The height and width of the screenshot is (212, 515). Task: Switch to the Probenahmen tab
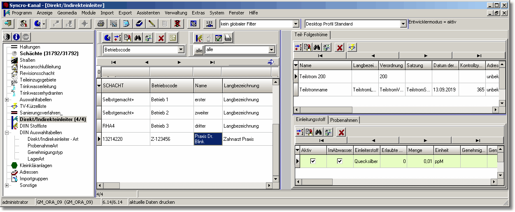point(344,120)
